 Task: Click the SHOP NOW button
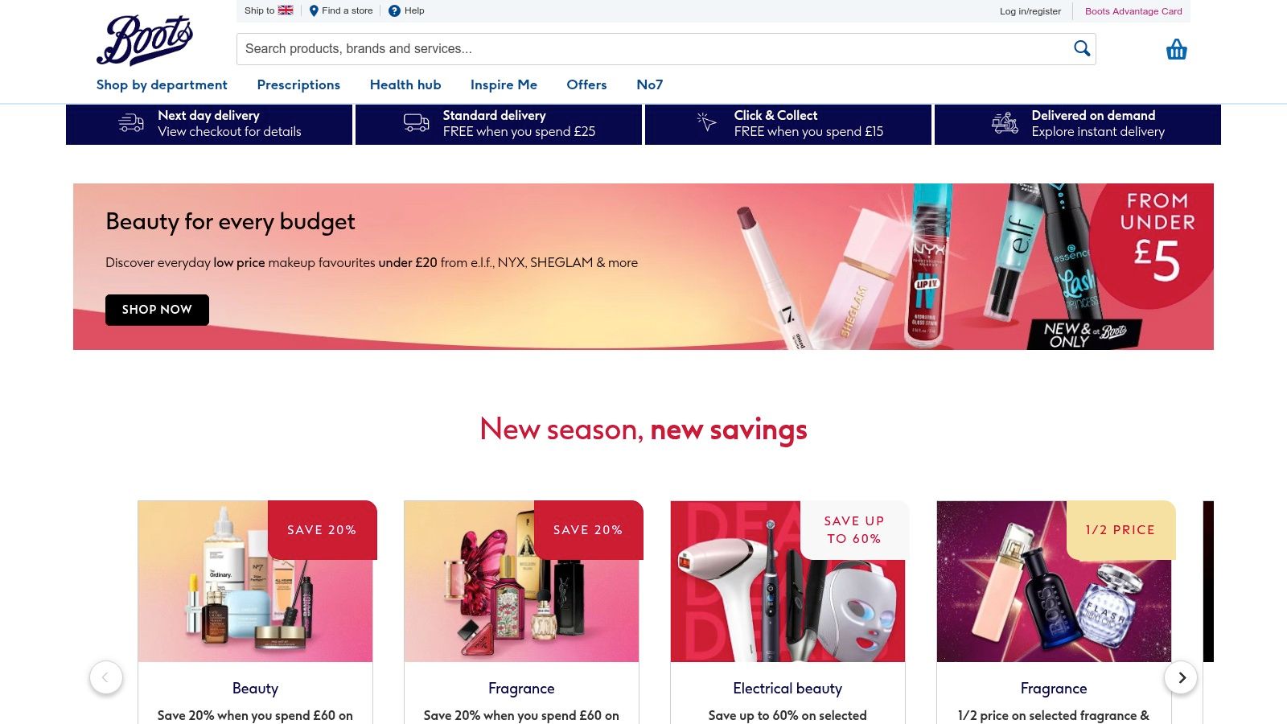coord(157,310)
